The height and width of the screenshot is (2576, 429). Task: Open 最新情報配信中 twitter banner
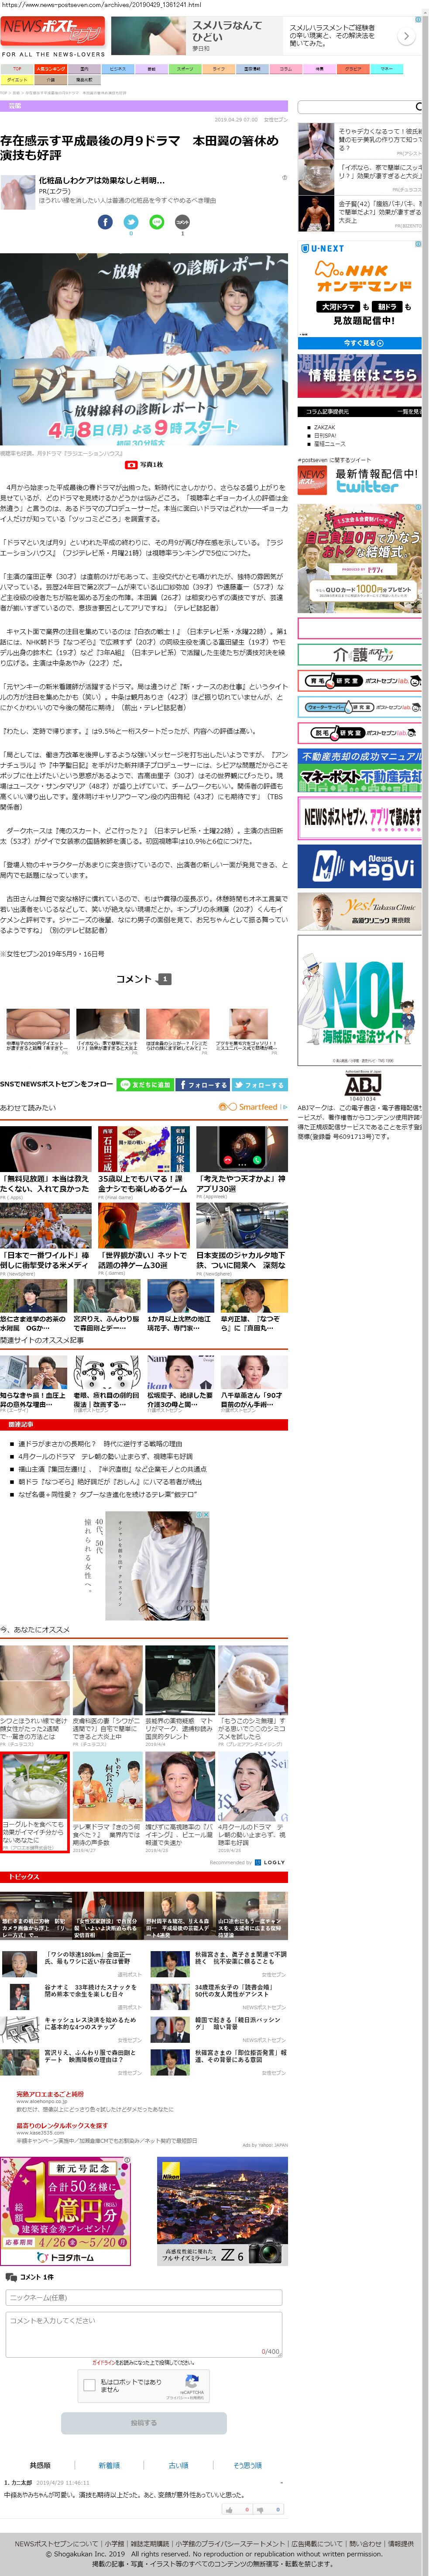359,481
